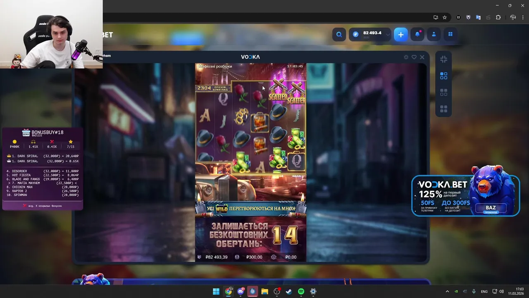Image resolution: width=529 pixels, height=298 pixels.
Task: Close the game window with X icon
Action: pos(422,57)
